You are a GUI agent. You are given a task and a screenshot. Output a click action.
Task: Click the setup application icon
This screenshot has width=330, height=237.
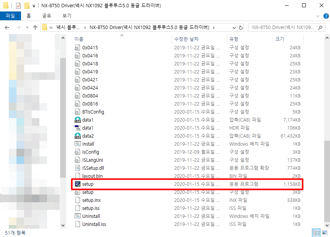pos(77,184)
